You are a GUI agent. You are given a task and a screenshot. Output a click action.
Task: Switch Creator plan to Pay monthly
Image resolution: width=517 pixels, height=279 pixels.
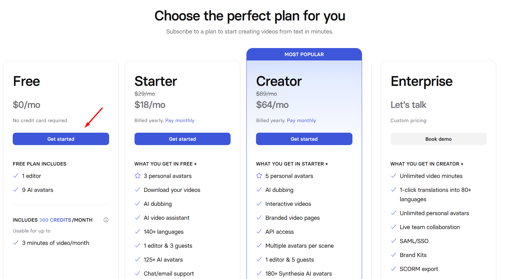302,120
